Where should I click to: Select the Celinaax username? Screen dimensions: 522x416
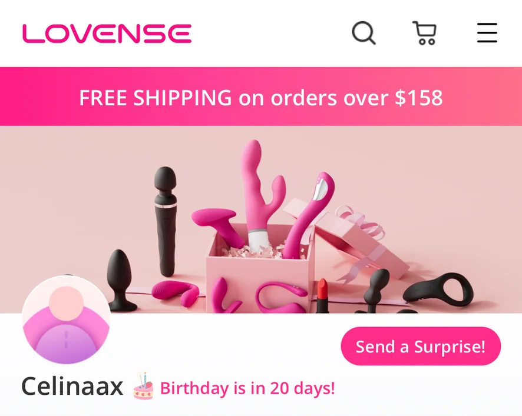pyautogui.click(x=72, y=387)
